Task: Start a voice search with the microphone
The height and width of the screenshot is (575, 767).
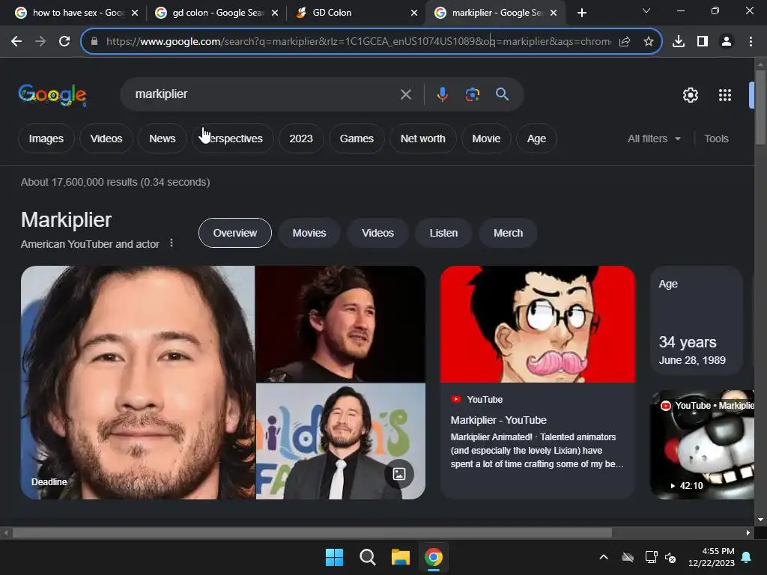Action: coord(442,94)
